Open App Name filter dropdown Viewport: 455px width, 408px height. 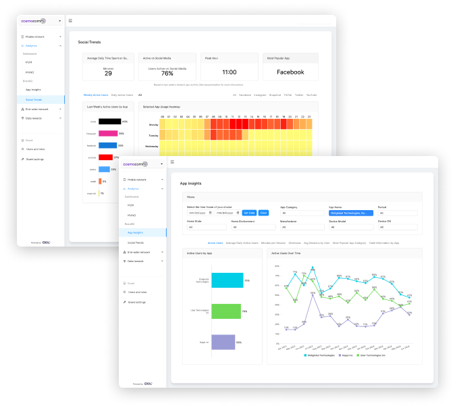click(x=351, y=213)
